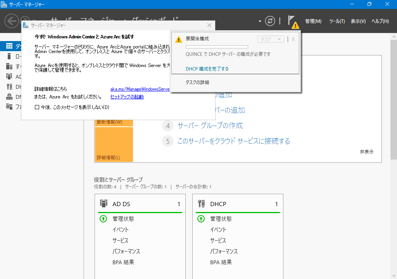Click the 役割とサーバー グループ heading
This screenshot has width=397, height=279.
(x=119, y=179)
